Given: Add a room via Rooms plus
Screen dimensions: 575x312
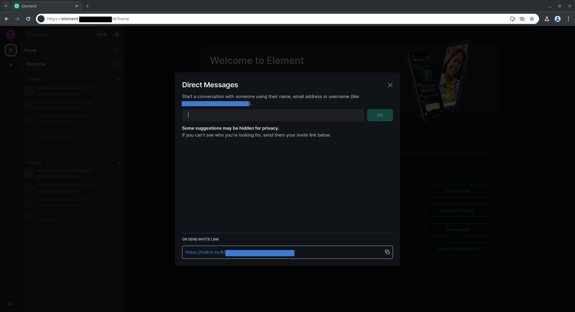Looking at the screenshot, I should point(119,163).
